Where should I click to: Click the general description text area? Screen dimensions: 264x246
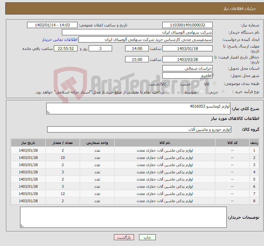[138, 108]
